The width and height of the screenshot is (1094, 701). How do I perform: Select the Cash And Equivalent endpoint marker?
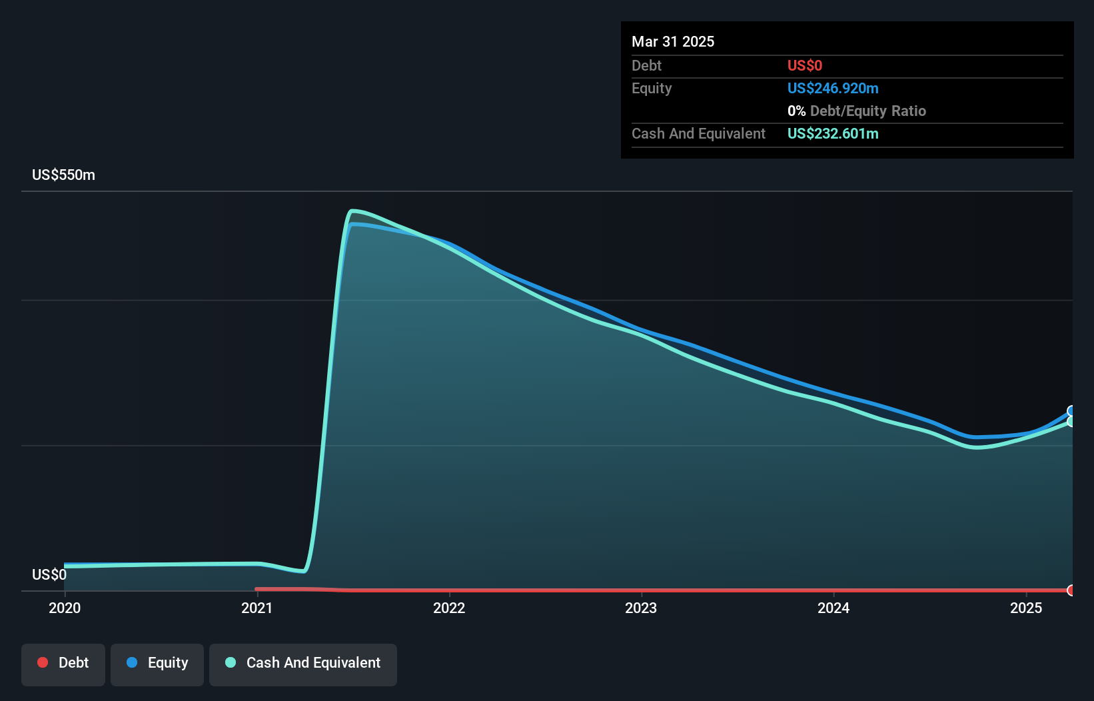tap(1071, 422)
